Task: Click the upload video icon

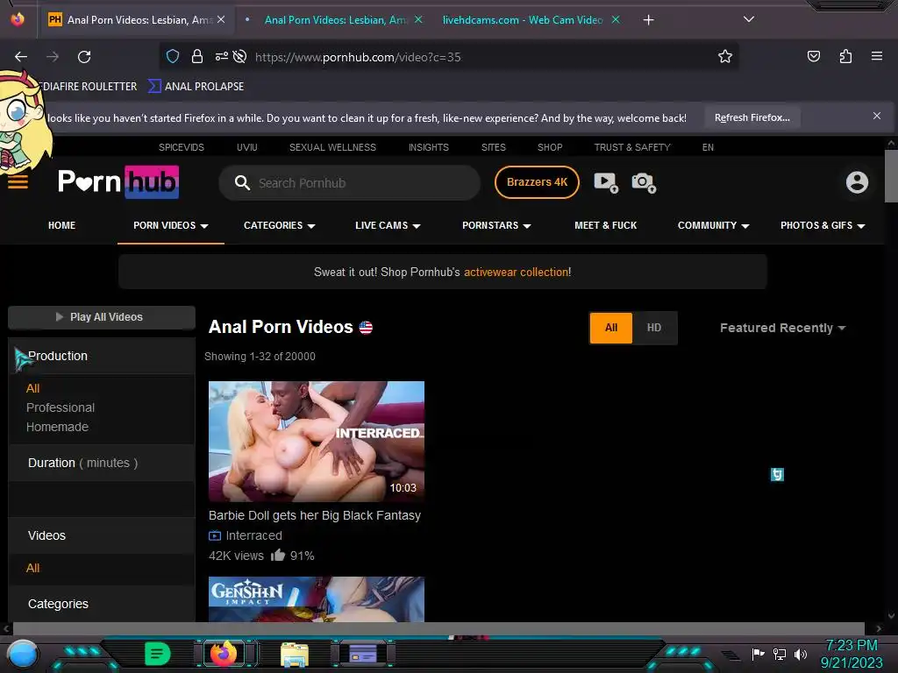Action: (x=606, y=182)
